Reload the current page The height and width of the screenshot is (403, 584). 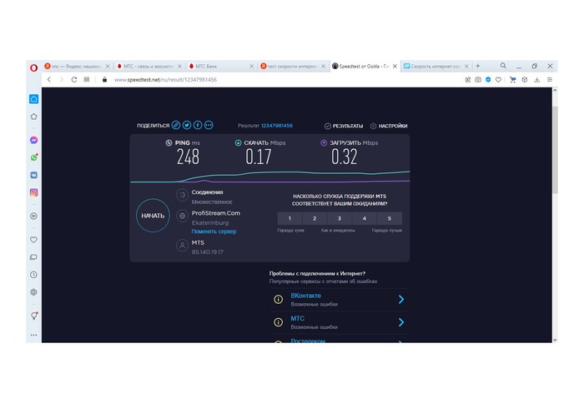click(74, 80)
